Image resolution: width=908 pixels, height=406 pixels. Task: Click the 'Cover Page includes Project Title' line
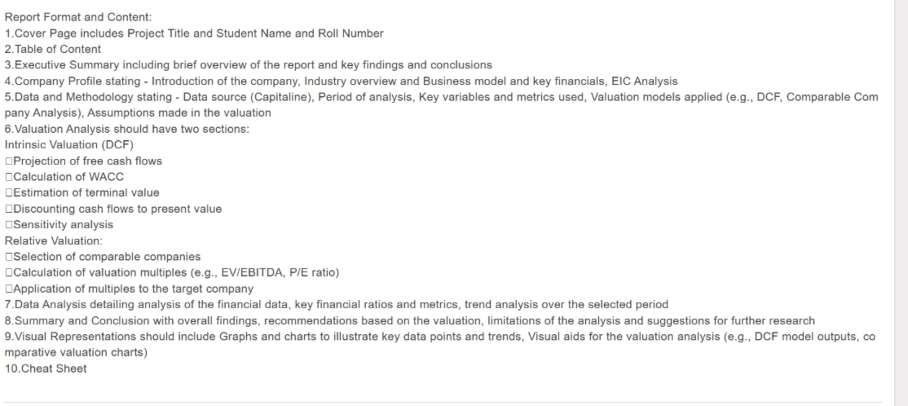click(x=194, y=34)
